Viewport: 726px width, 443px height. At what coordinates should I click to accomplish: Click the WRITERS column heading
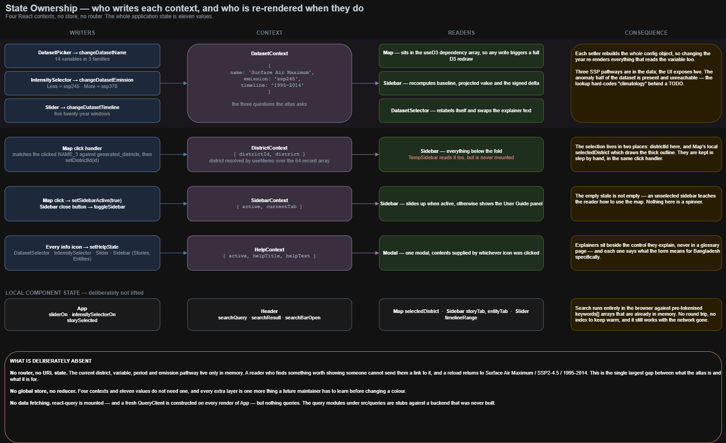tap(82, 33)
